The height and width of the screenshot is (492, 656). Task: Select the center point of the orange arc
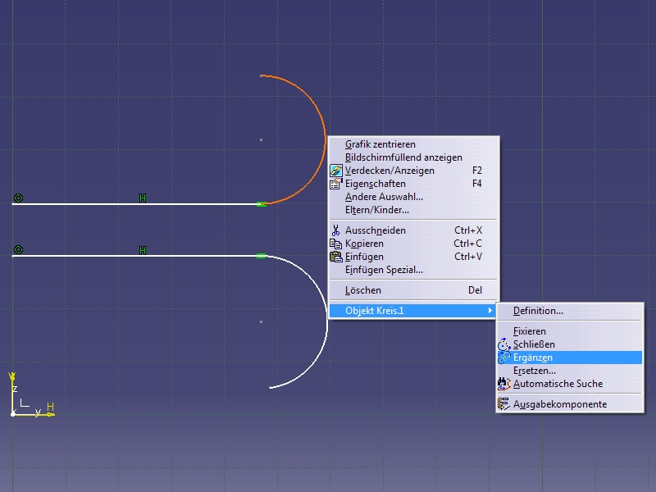tap(261, 139)
